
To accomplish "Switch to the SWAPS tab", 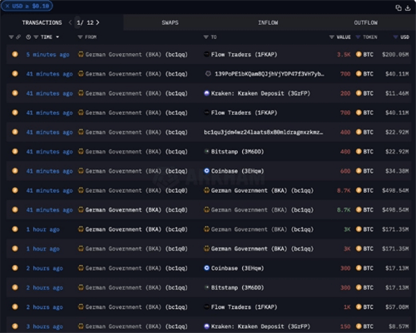I will click(x=170, y=22).
